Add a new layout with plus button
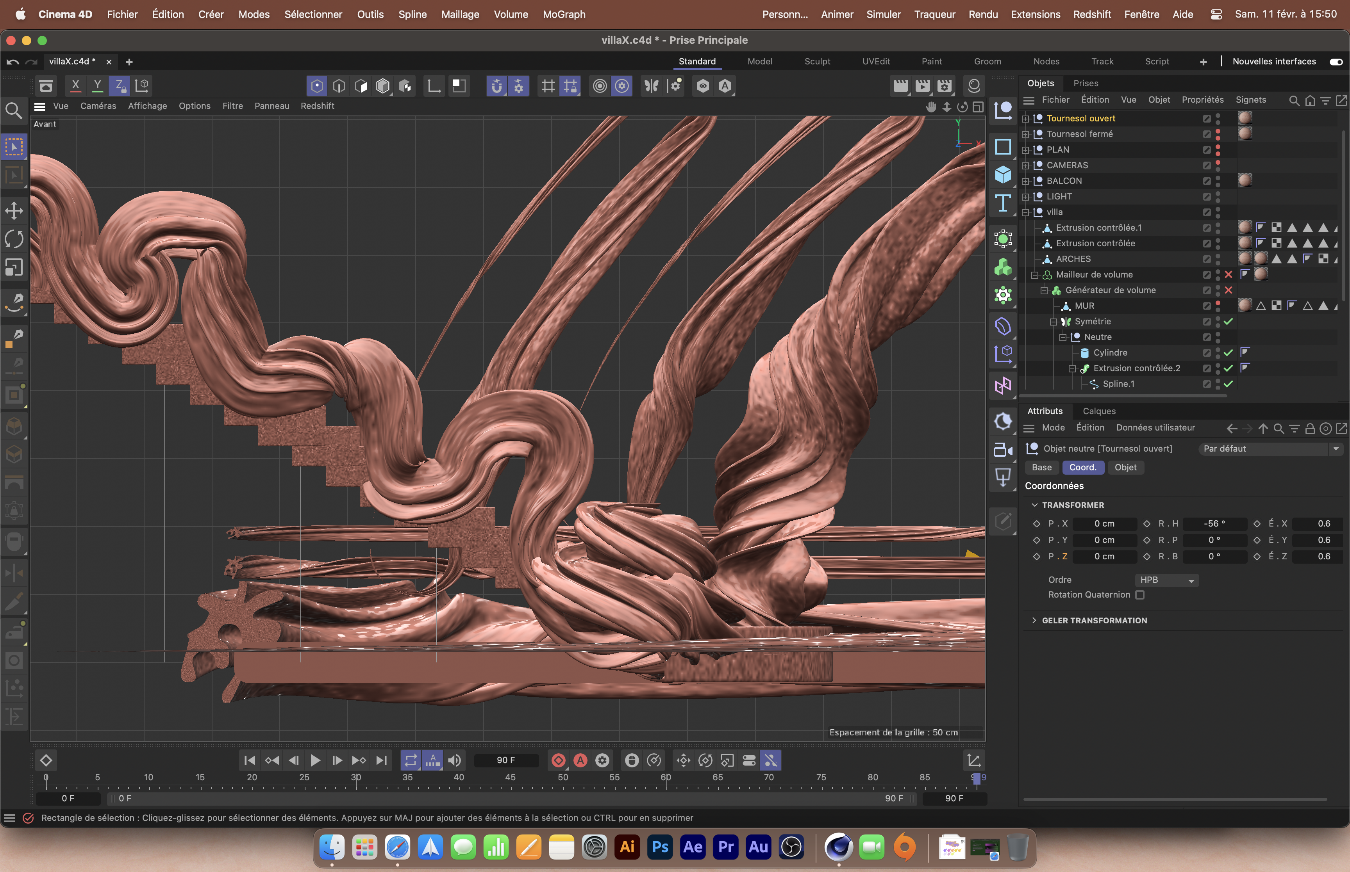 coord(1203,62)
